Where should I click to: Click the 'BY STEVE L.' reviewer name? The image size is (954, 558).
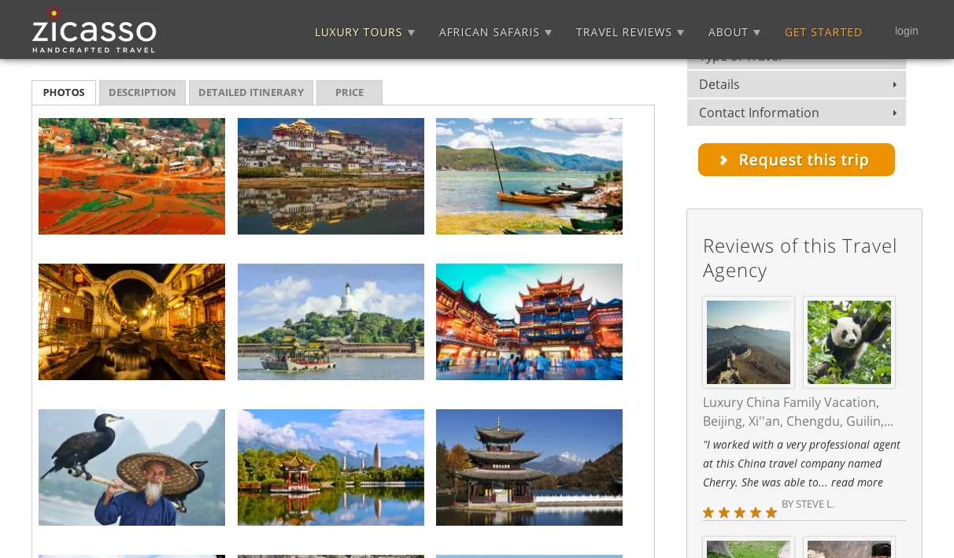tap(808, 504)
